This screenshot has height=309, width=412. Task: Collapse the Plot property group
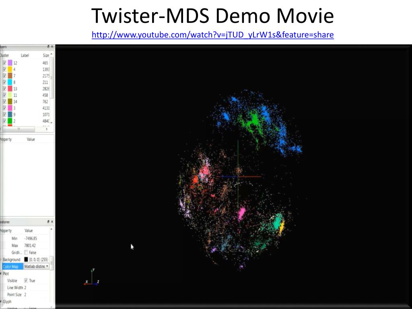click(x=1, y=274)
